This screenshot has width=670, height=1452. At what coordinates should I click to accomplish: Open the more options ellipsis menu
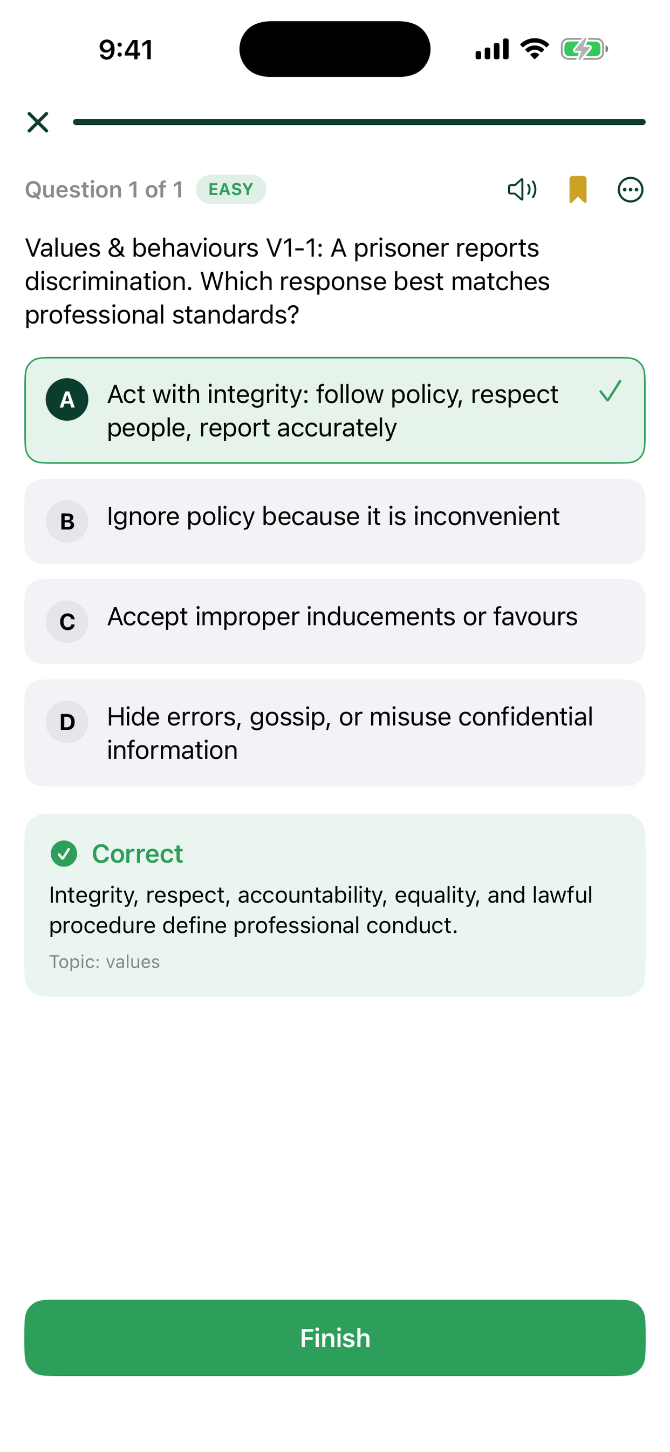[x=630, y=190]
